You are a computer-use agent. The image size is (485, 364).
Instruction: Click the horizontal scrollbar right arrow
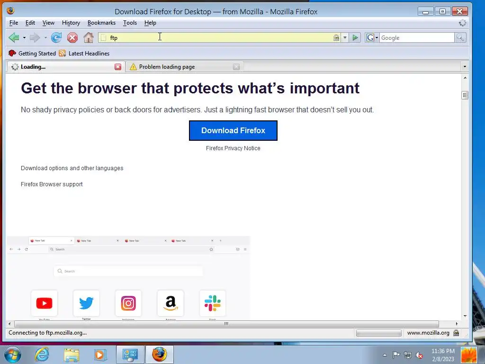tap(457, 324)
